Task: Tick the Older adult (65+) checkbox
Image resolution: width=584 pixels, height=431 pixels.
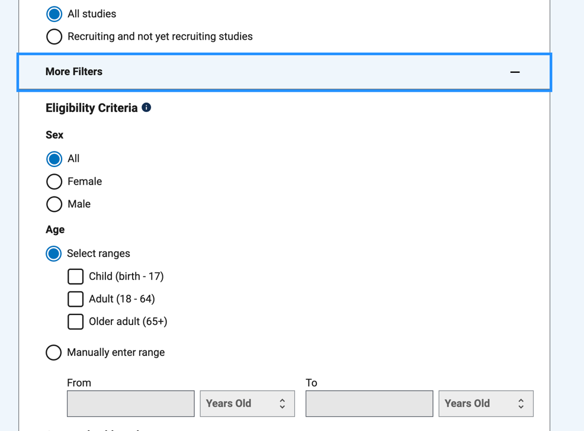Action: pyautogui.click(x=75, y=321)
